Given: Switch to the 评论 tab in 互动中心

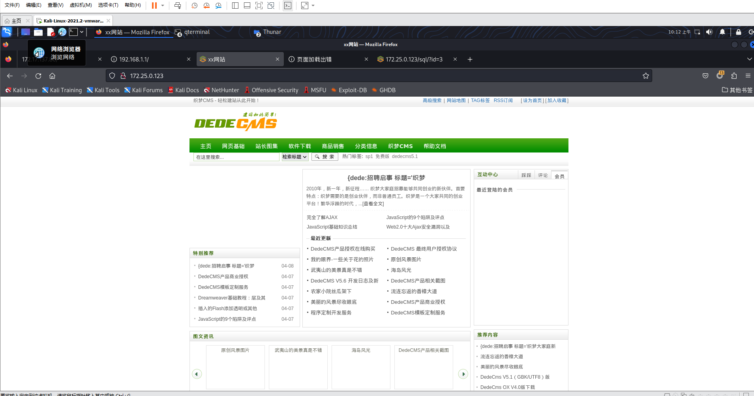Looking at the screenshot, I should (x=543, y=175).
